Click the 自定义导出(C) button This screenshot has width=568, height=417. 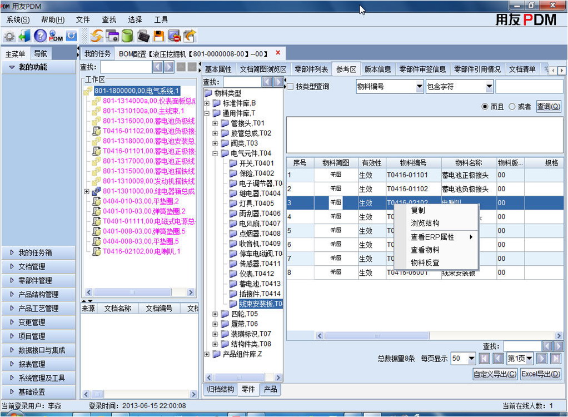495,374
